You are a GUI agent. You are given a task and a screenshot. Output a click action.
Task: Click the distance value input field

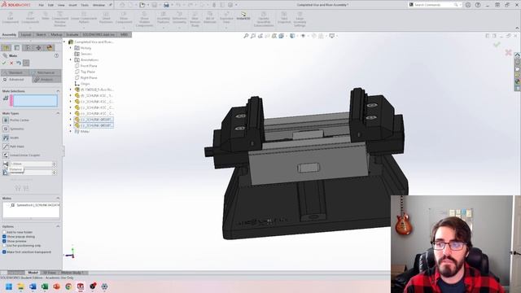(x=31, y=164)
